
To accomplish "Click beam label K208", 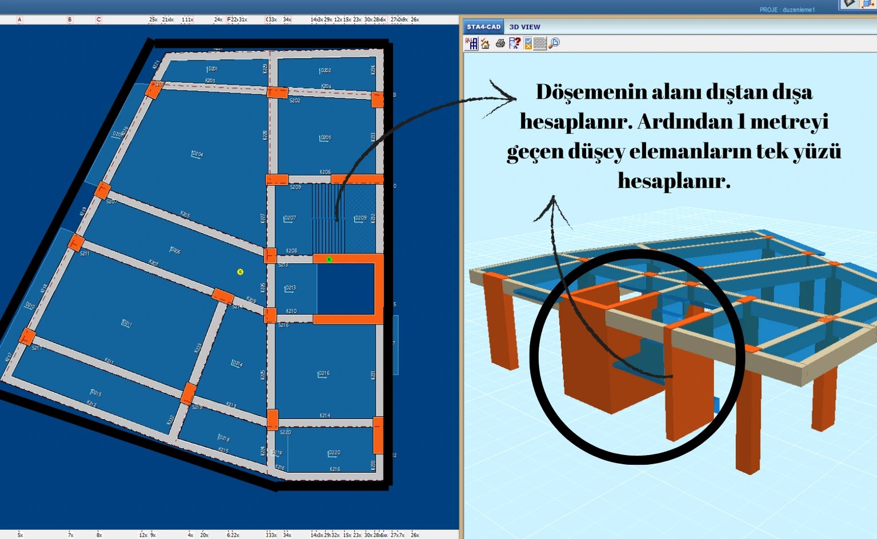I will 291,251.
